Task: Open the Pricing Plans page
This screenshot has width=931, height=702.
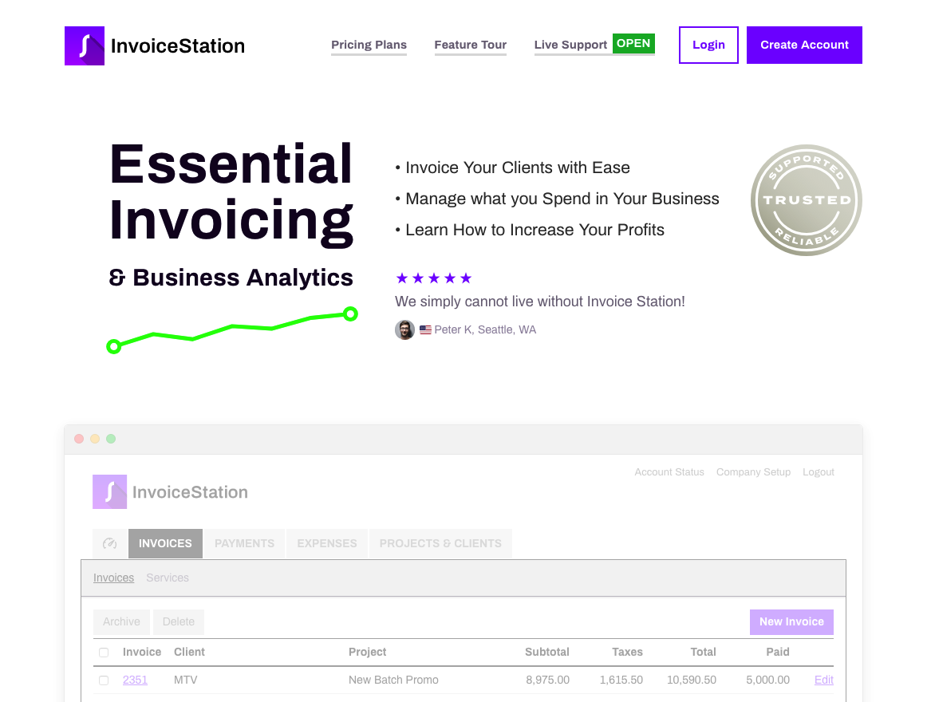Action: pos(369,45)
